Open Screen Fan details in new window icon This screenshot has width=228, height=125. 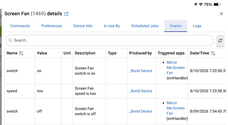(66, 14)
